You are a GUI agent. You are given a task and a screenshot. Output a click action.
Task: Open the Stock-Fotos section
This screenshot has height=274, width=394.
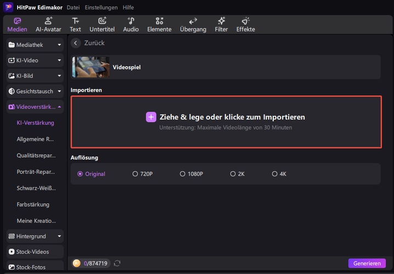[35, 266]
